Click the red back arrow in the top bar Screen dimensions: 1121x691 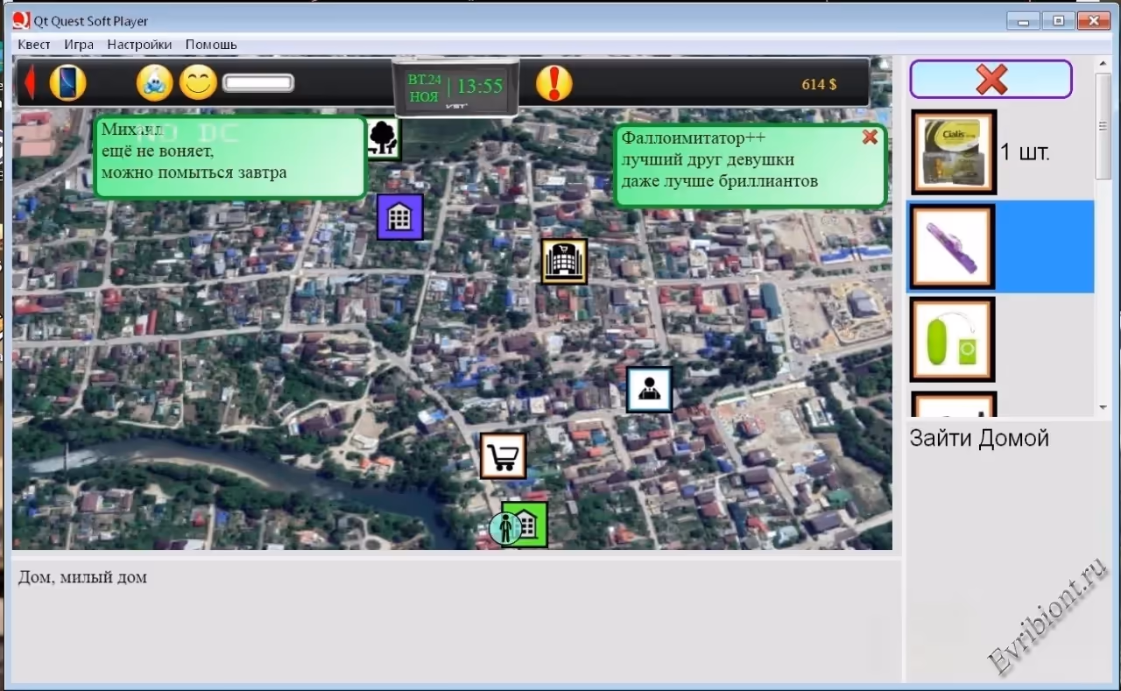[29, 82]
